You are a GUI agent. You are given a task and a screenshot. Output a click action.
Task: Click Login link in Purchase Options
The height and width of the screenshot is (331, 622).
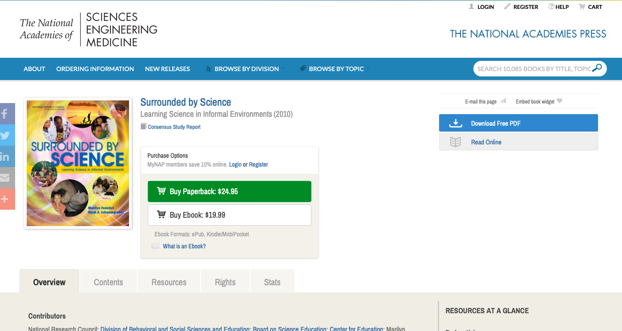coord(235,164)
